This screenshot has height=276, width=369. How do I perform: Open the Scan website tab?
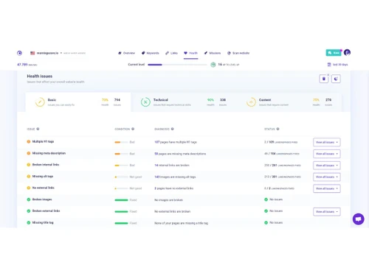point(238,53)
